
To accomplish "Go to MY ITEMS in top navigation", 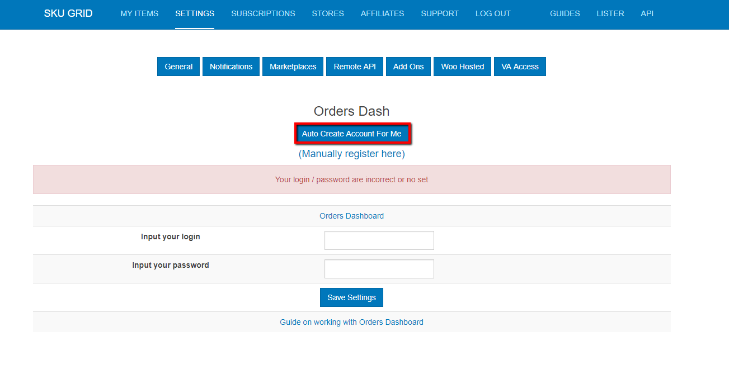I will [x=139, y=13].
